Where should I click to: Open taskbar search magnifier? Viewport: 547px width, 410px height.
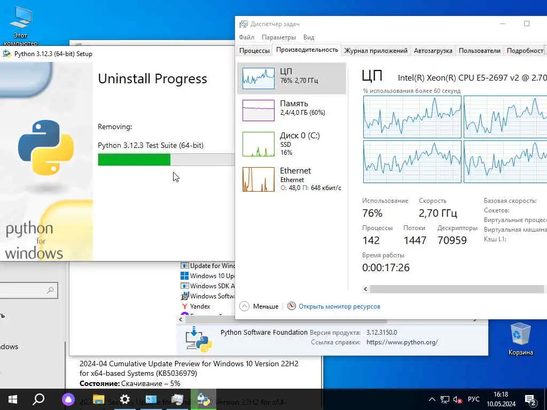click(38, 399)
